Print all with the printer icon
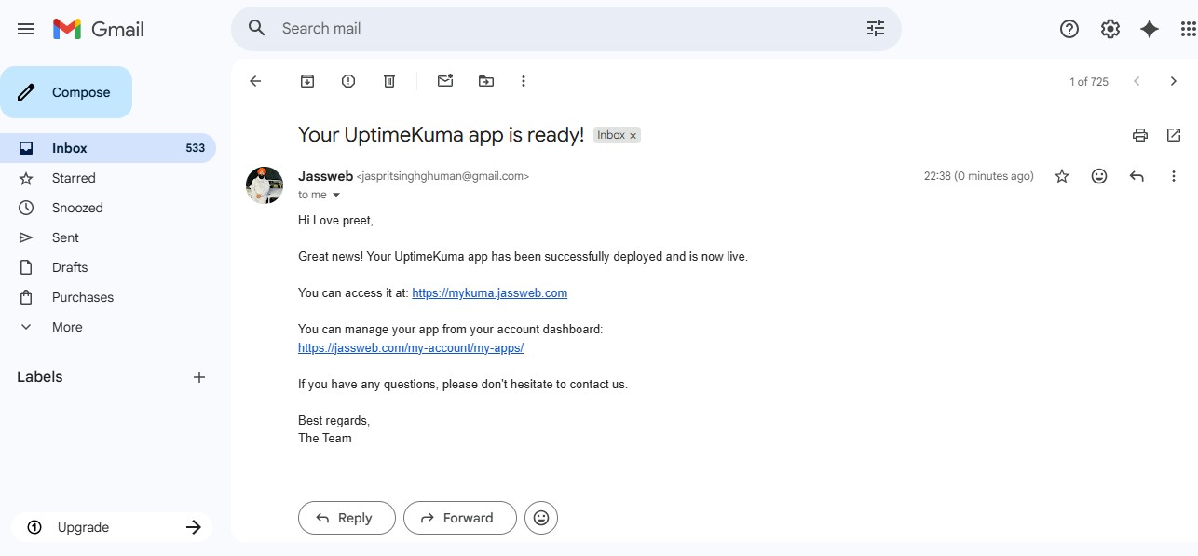Screen dimensions: 1198x556 pos(1140,135)
